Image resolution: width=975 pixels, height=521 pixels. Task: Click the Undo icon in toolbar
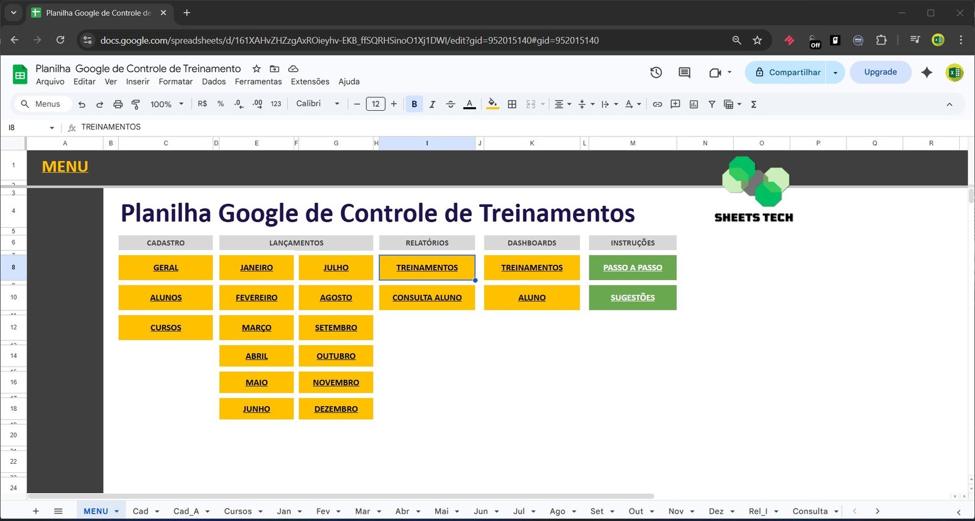point(82,104)
